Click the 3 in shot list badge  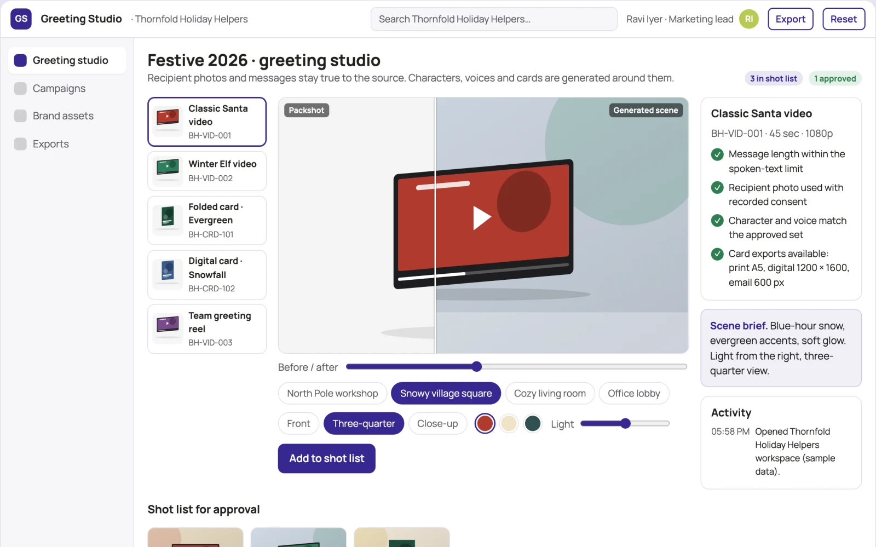click(774, 79)
